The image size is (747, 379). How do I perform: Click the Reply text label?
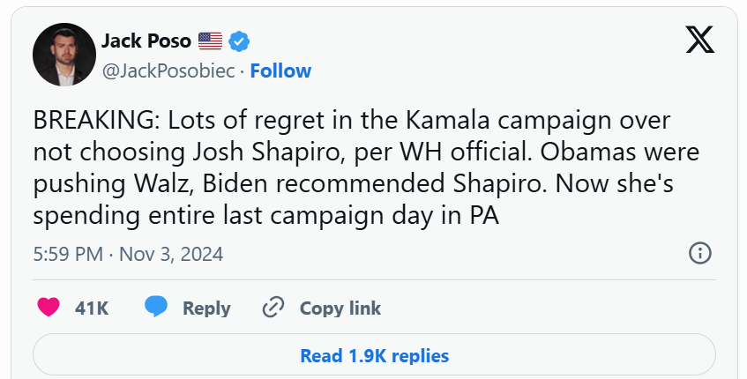point(206,308)
